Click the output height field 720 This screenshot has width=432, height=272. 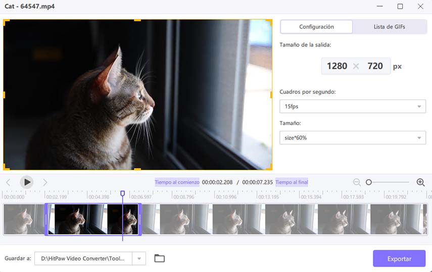pos(375,66)
